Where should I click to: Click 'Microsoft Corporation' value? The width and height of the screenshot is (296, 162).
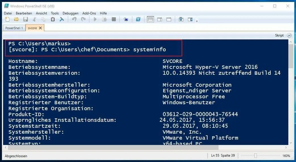click(x=197, y=85)
